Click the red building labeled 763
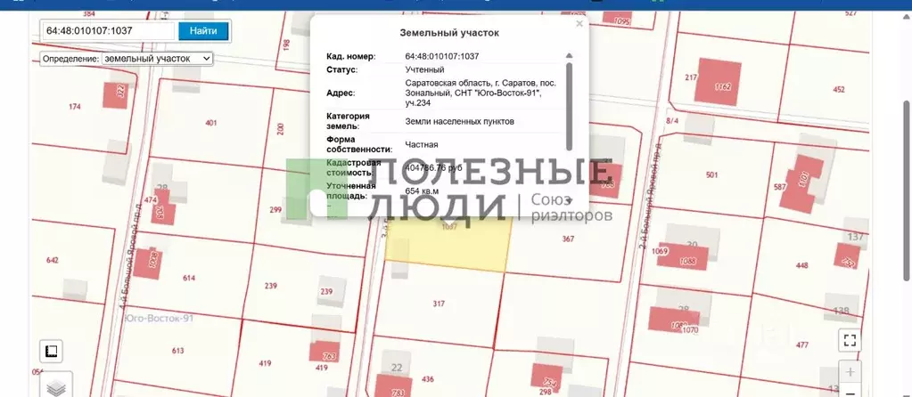912x397 pixels. [x=325, y=352]
